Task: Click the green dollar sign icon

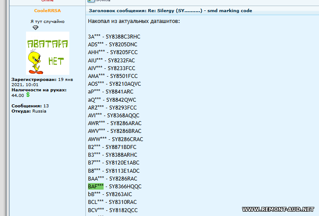Action: [x=28, y=95]
